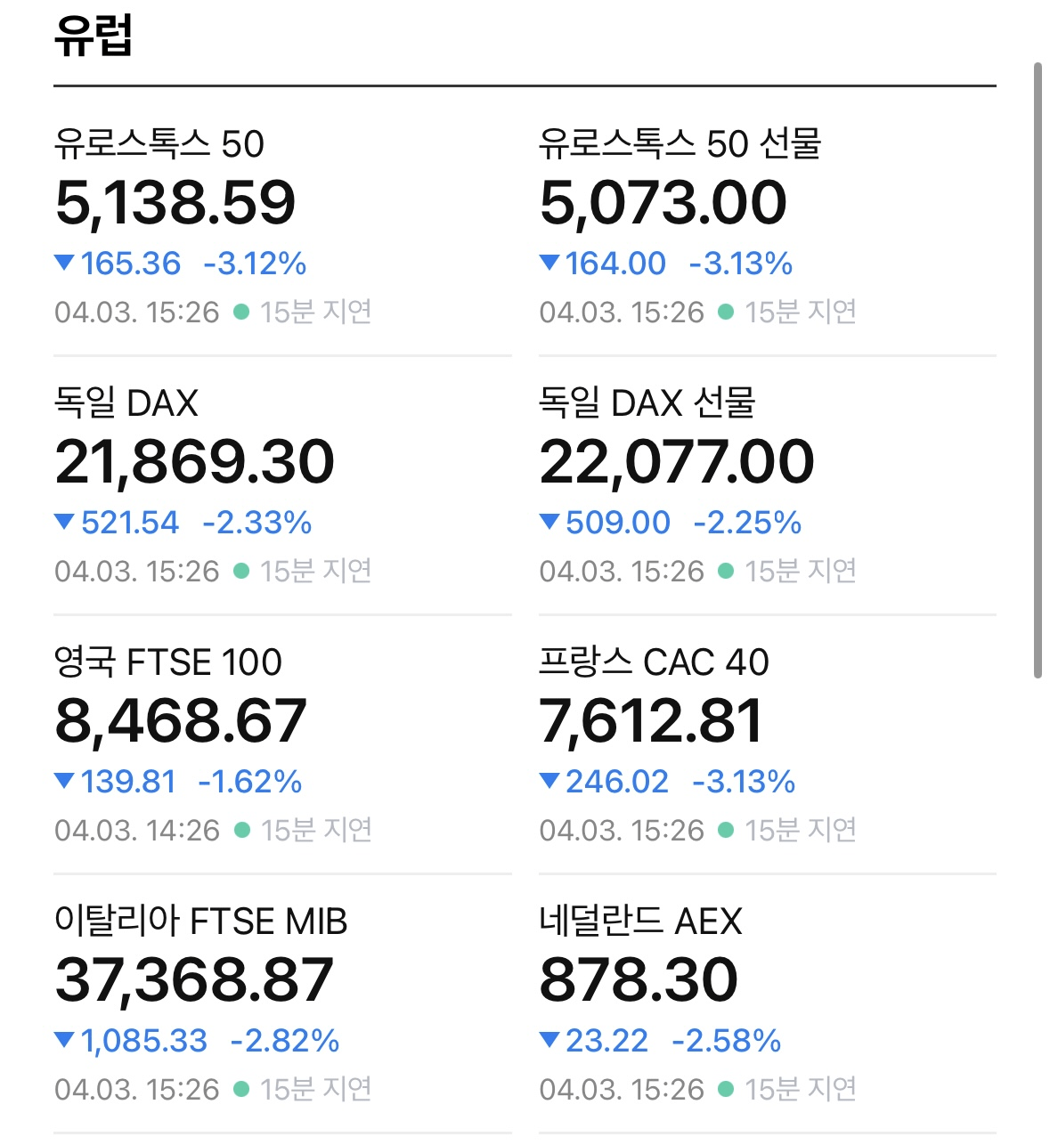The width and height of the screenshot is (1050, 1145).
Task: Open 독일 DAX 선물 futures details
Action: pos(647,403)
